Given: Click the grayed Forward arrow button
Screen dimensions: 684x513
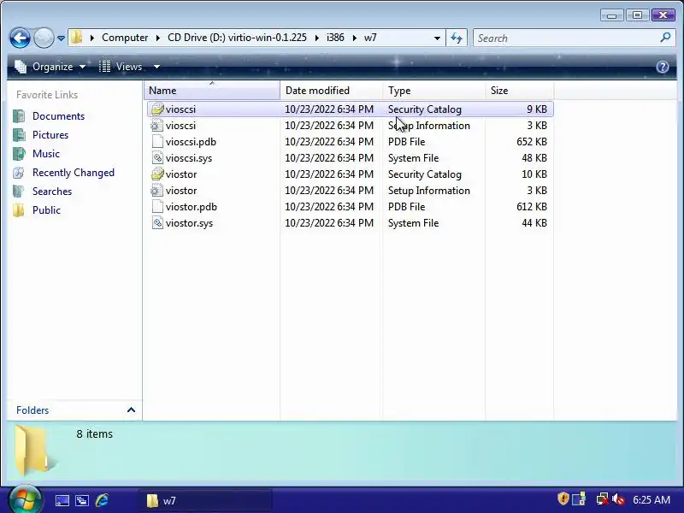Looking at the screenshot, I should 44,38.
